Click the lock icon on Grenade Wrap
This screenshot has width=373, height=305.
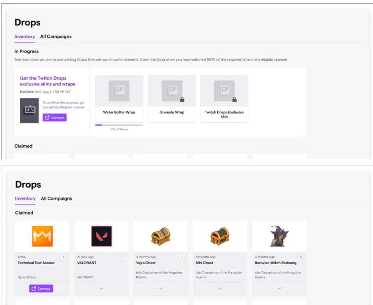182,100
